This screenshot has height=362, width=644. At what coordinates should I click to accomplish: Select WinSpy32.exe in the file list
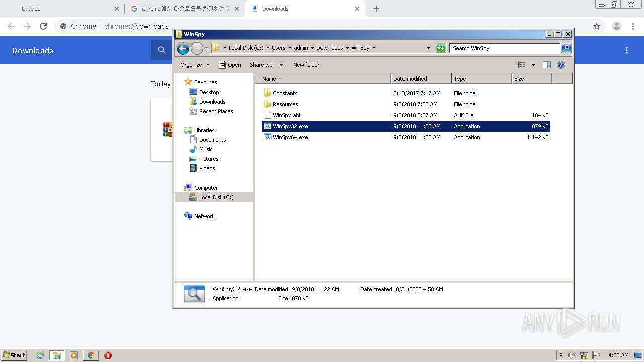tap(406, 126)
